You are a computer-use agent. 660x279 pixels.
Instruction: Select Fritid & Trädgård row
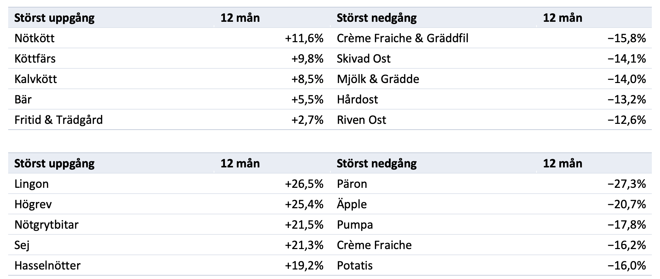[59, 120]
